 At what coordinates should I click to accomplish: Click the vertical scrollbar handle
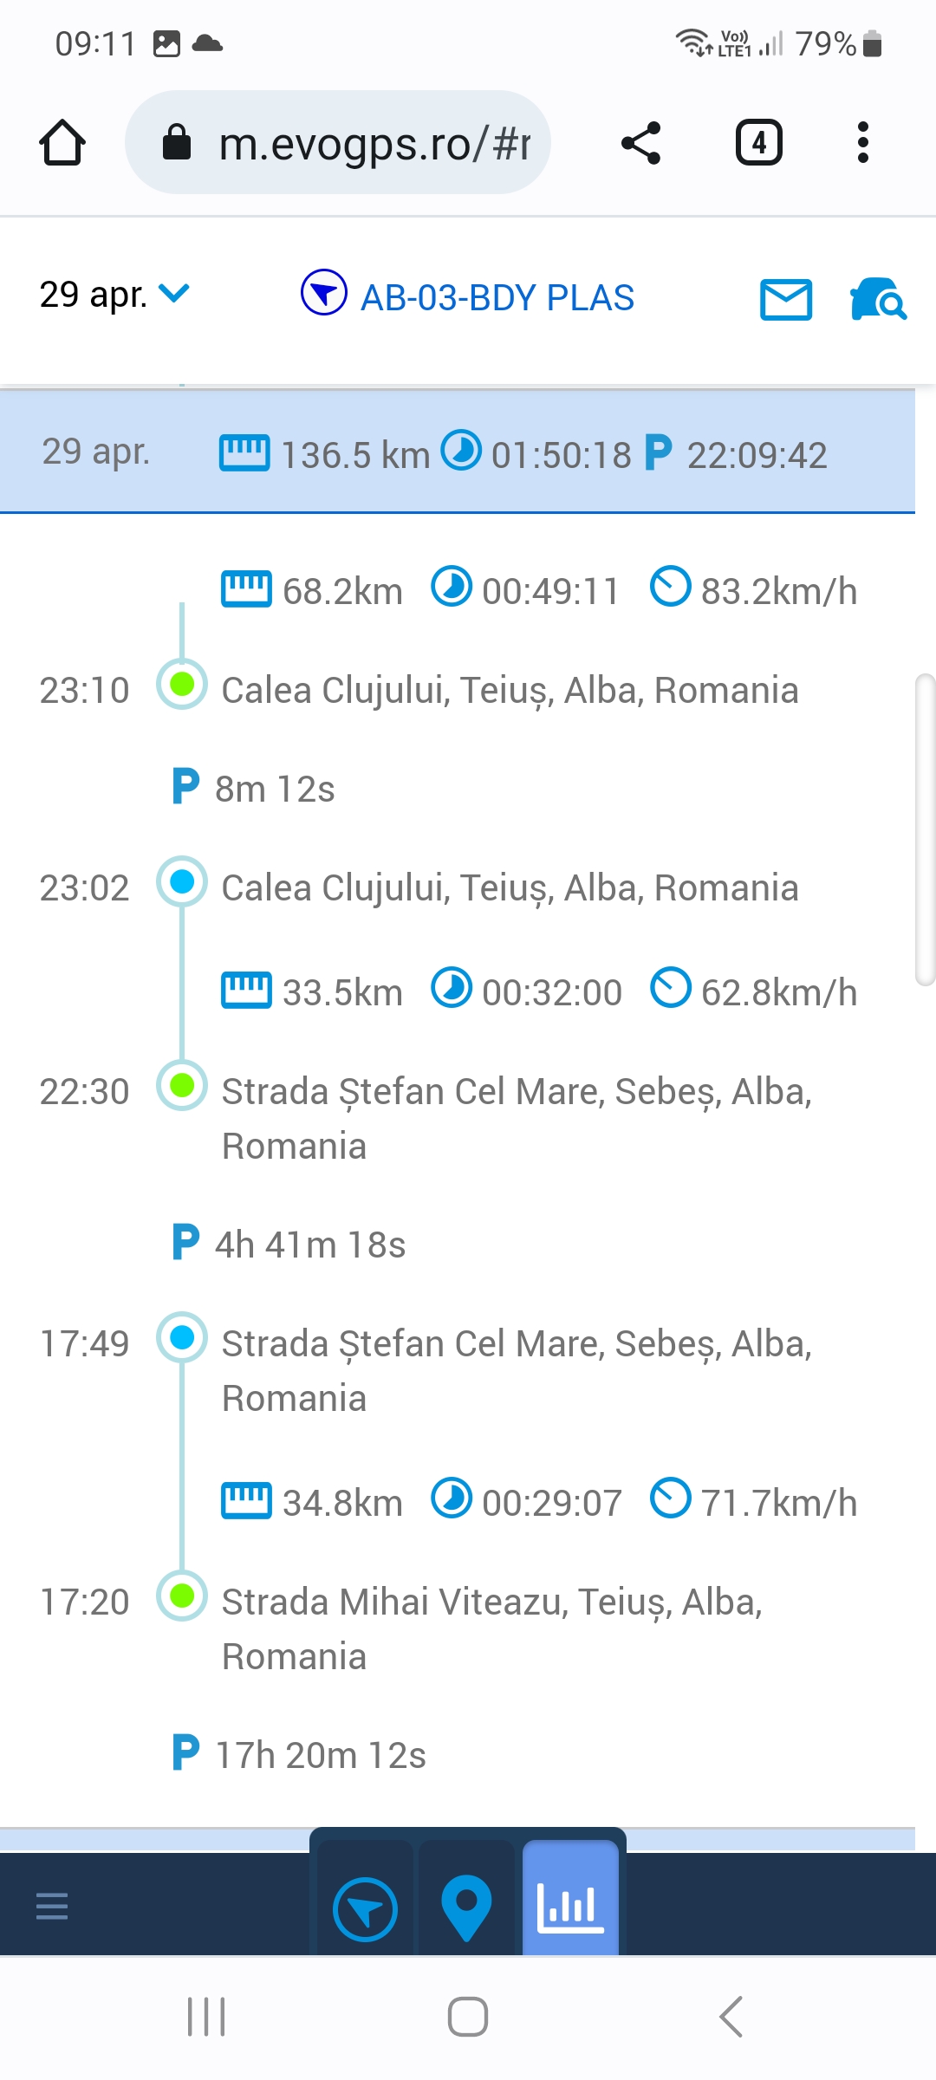tap(925, 829)
